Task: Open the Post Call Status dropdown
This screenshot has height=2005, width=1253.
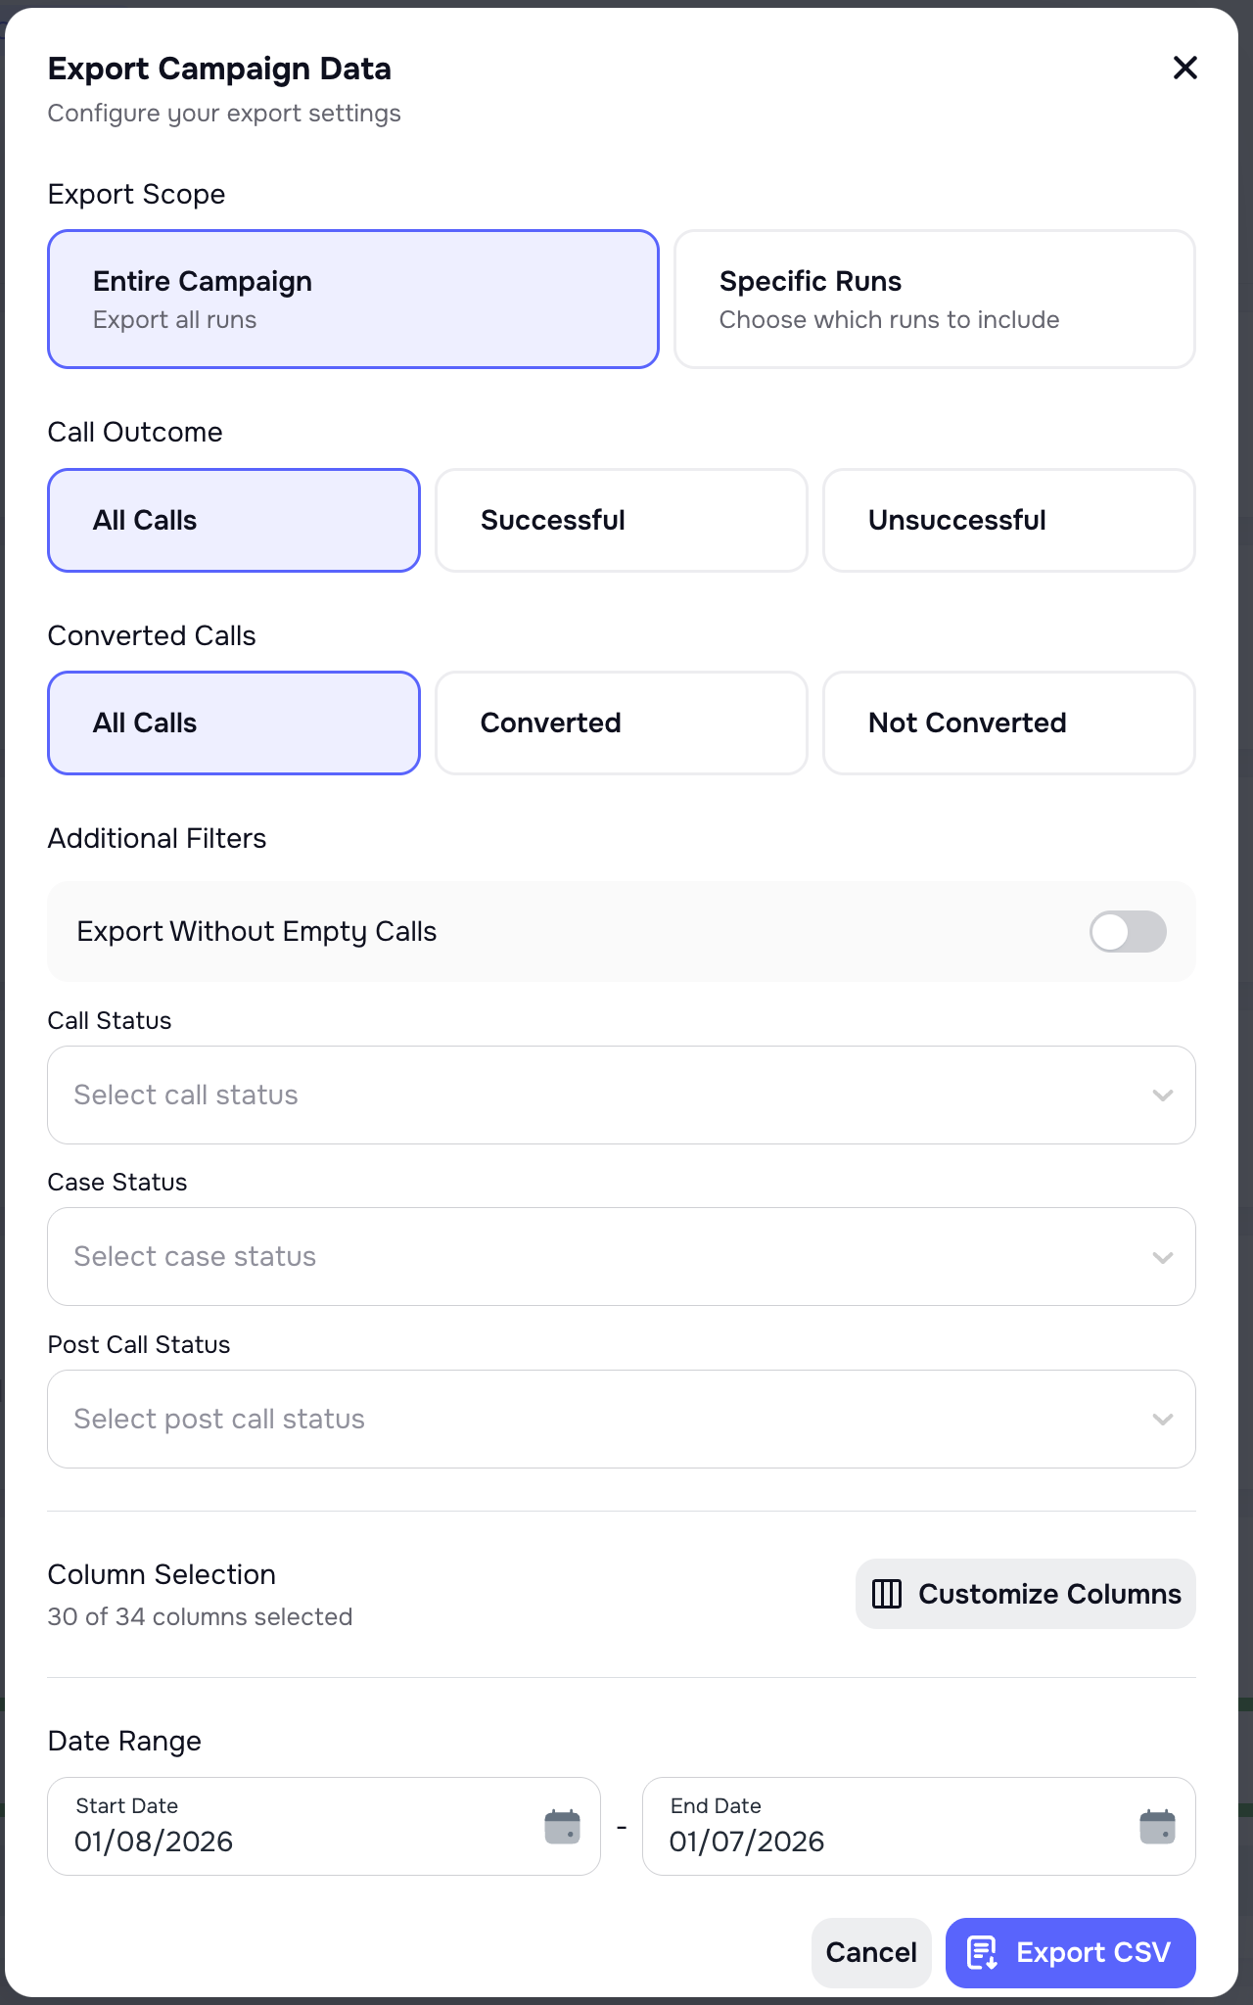Action: click(x=621, y=1419)
